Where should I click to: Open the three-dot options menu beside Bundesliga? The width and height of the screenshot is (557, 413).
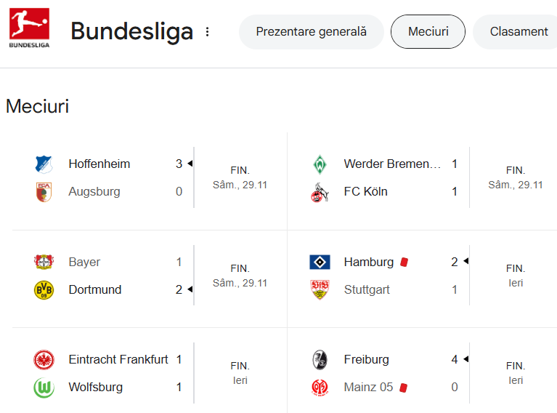click(208, 32)
